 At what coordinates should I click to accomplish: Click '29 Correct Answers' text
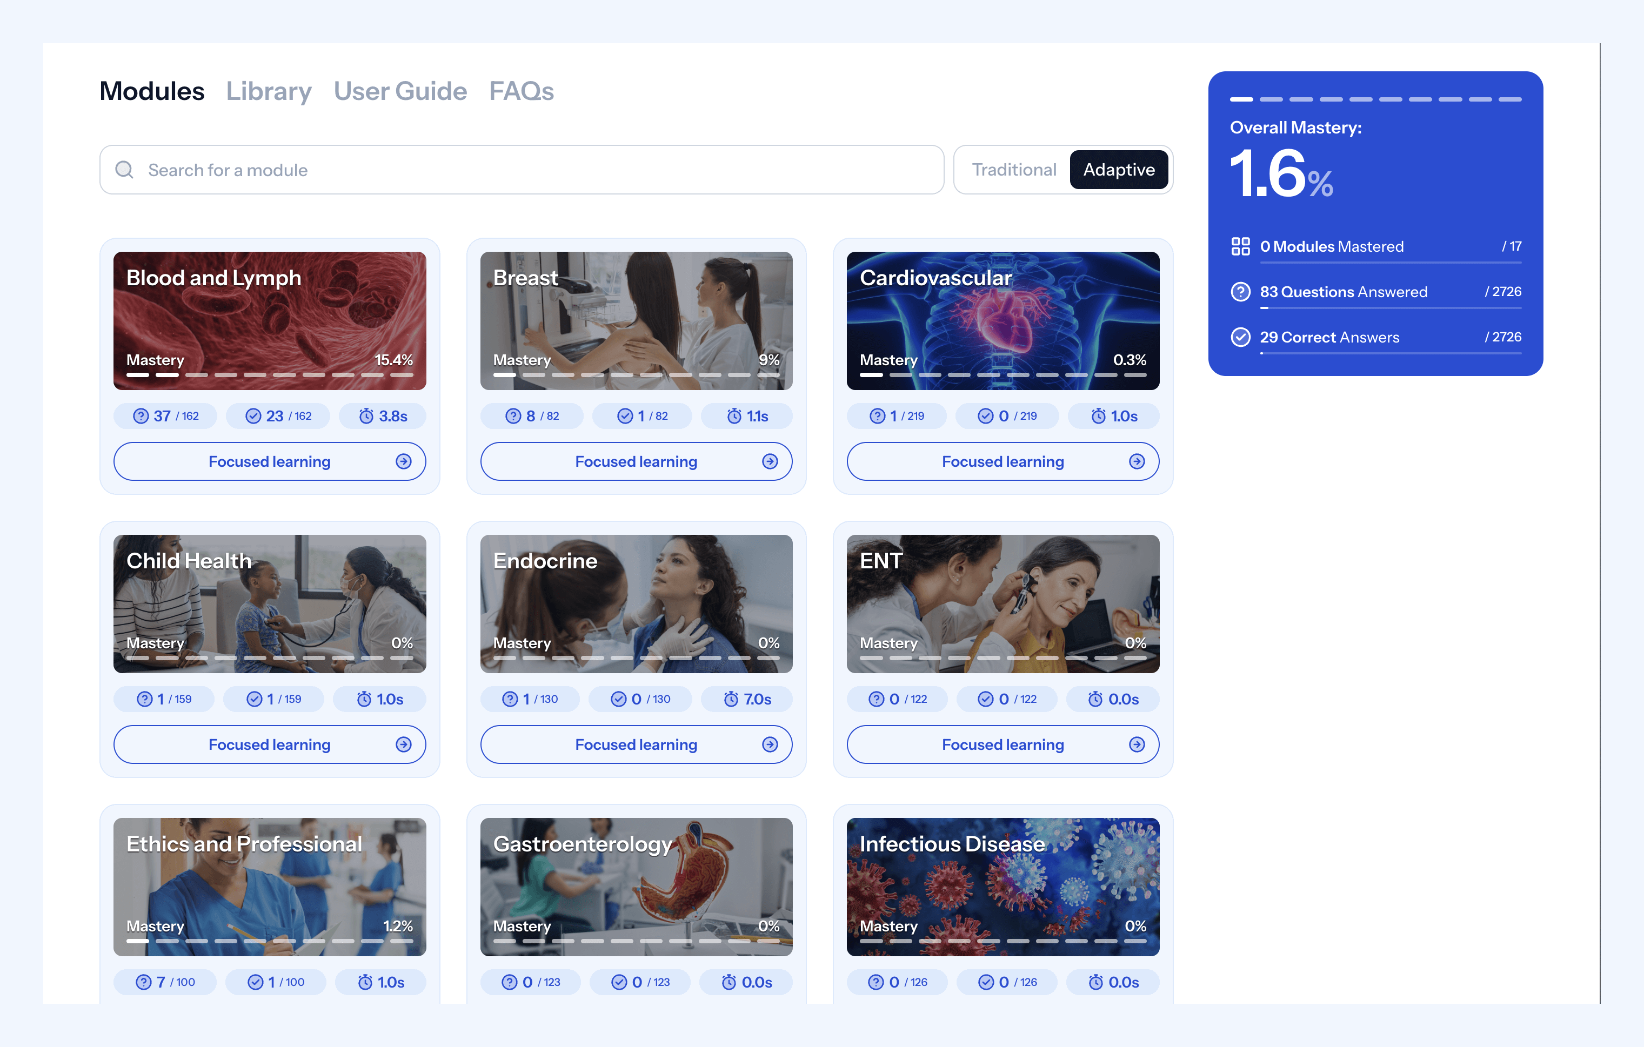click(x=1329, y=337)
